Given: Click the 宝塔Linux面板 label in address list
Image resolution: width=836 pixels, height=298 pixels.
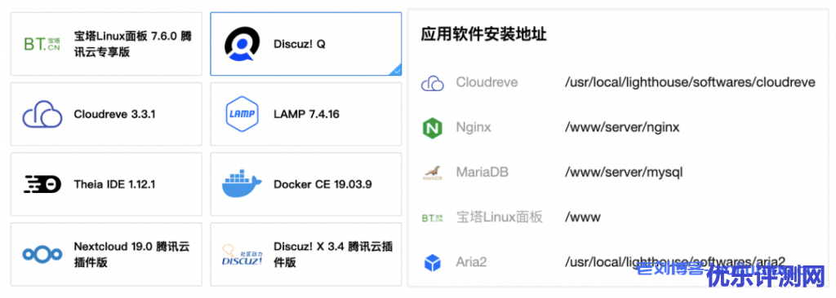Looking at the screenshot, I should 499,217.
